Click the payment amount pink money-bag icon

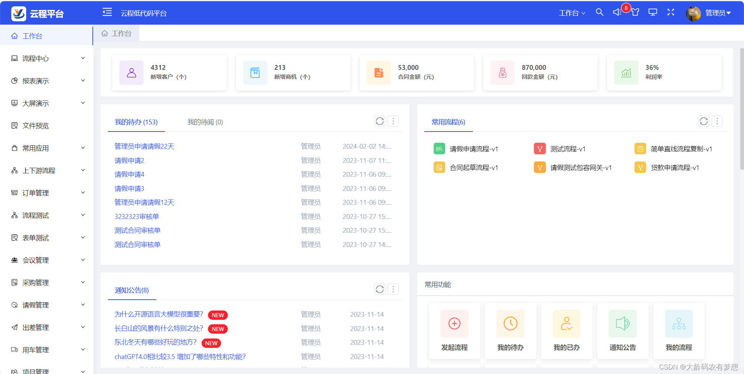503,73
